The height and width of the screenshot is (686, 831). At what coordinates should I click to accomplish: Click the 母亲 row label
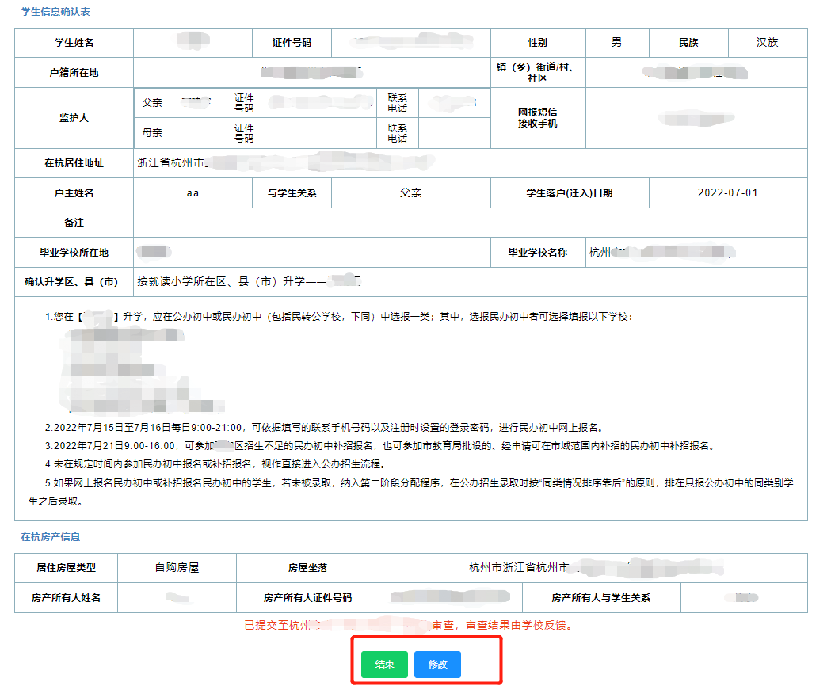[x=152, y=133]
